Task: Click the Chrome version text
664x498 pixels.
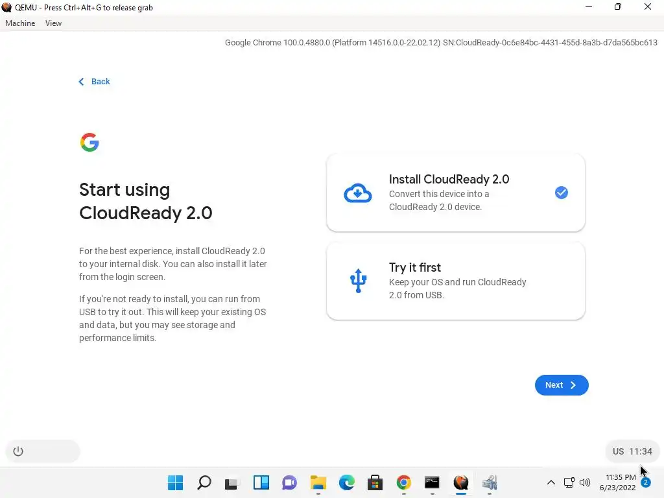Action: 441,42
